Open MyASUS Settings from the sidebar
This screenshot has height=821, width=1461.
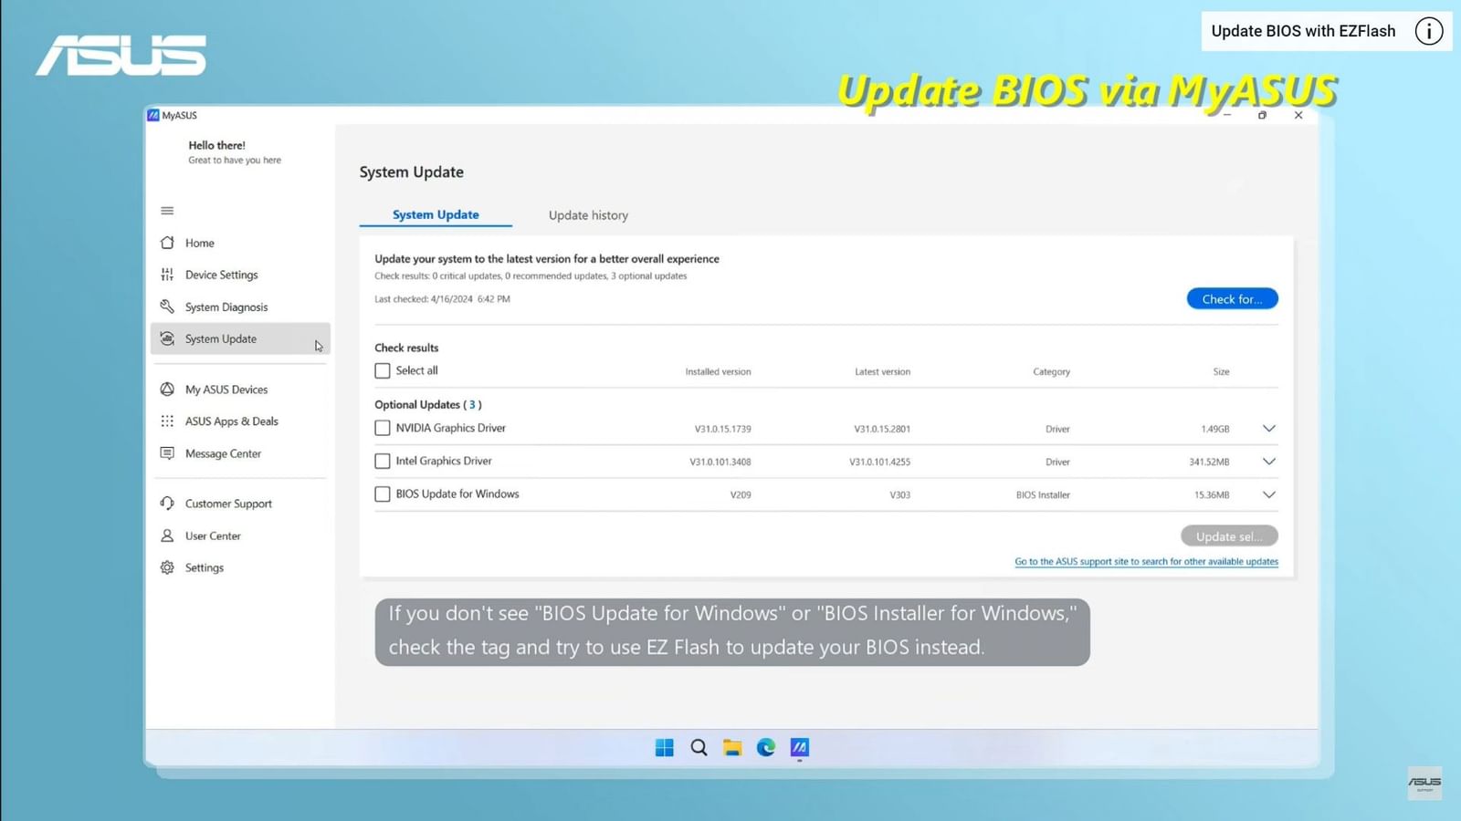(204, 567)
